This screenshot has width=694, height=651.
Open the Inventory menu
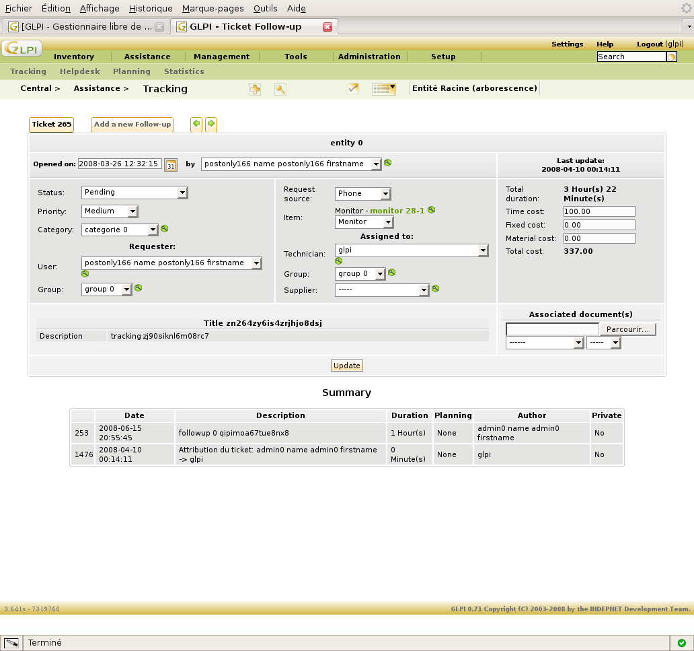74,57
